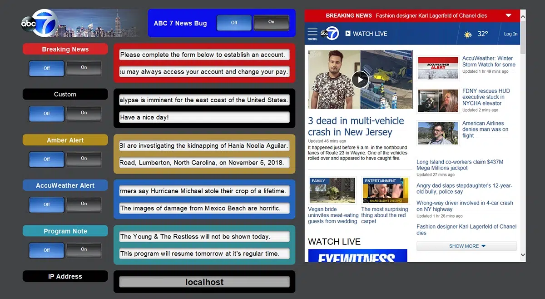Open 'Angry dad slaps stepdaughter's bully' story
Screen dimensions: 545x299
click(x=464, y=189)
